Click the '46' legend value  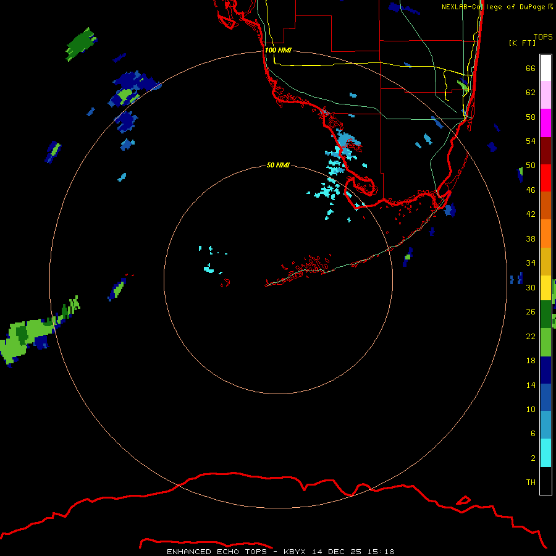[x=531, y=190]
